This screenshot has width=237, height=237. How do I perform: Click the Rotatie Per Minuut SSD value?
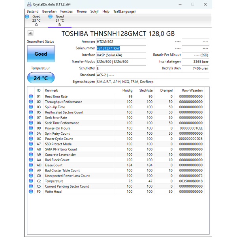click(x=196, y=55)
